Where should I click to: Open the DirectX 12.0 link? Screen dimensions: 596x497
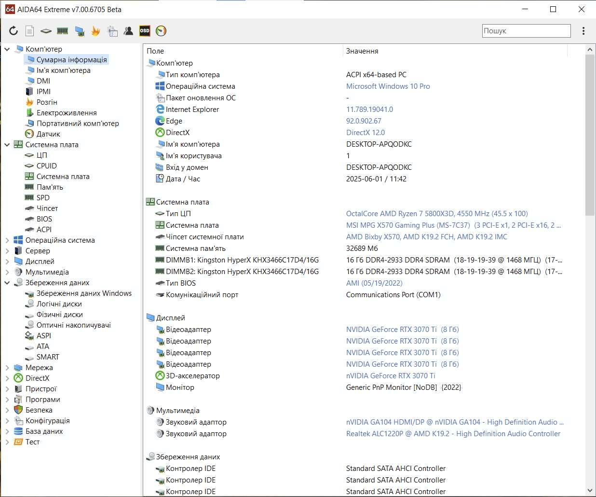(365, 132)
